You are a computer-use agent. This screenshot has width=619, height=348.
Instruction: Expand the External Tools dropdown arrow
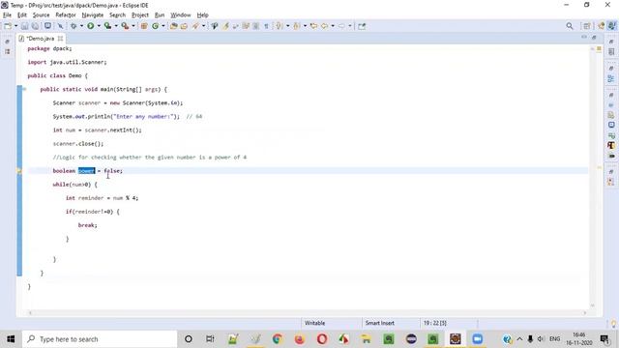pos(133,26)
